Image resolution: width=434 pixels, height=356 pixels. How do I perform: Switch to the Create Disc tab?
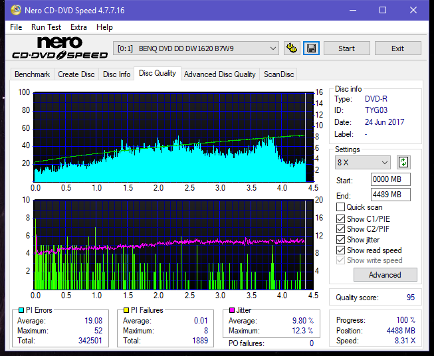[76, 74]
